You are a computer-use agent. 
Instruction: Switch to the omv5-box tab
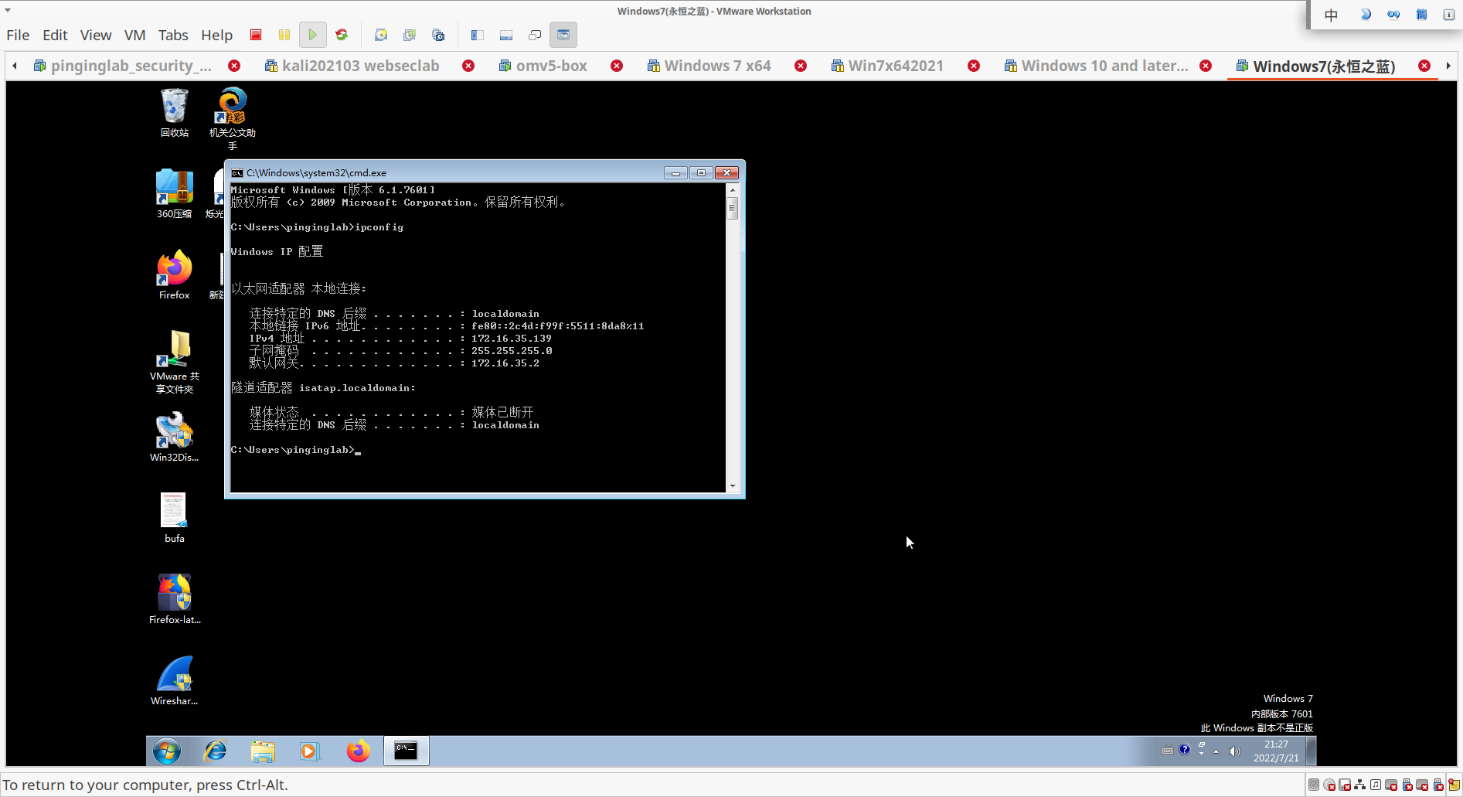coord(543,66)
